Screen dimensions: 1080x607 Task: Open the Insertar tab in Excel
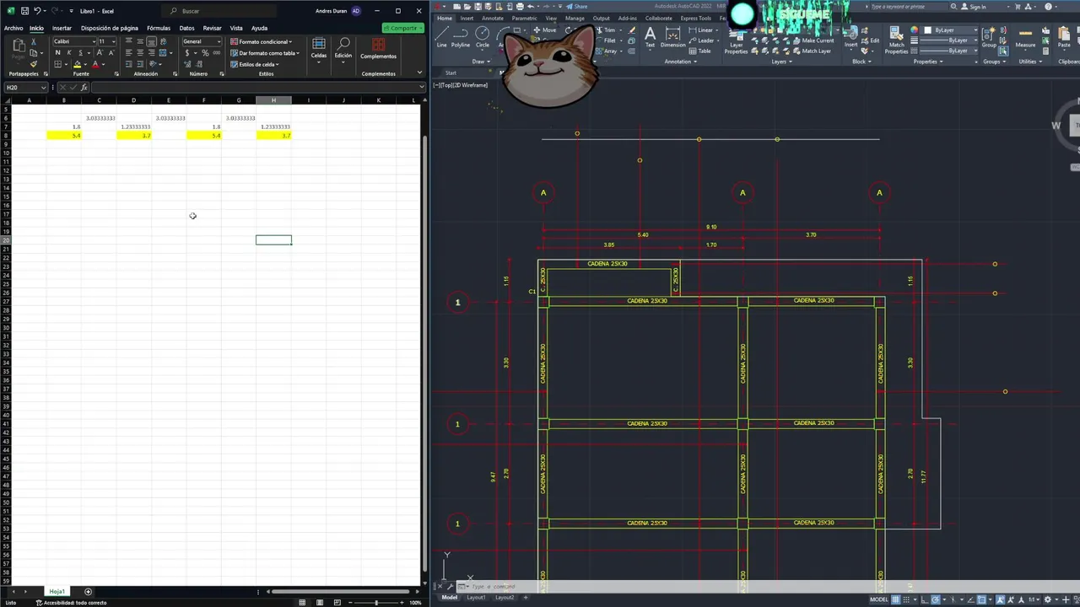point(62,28)
